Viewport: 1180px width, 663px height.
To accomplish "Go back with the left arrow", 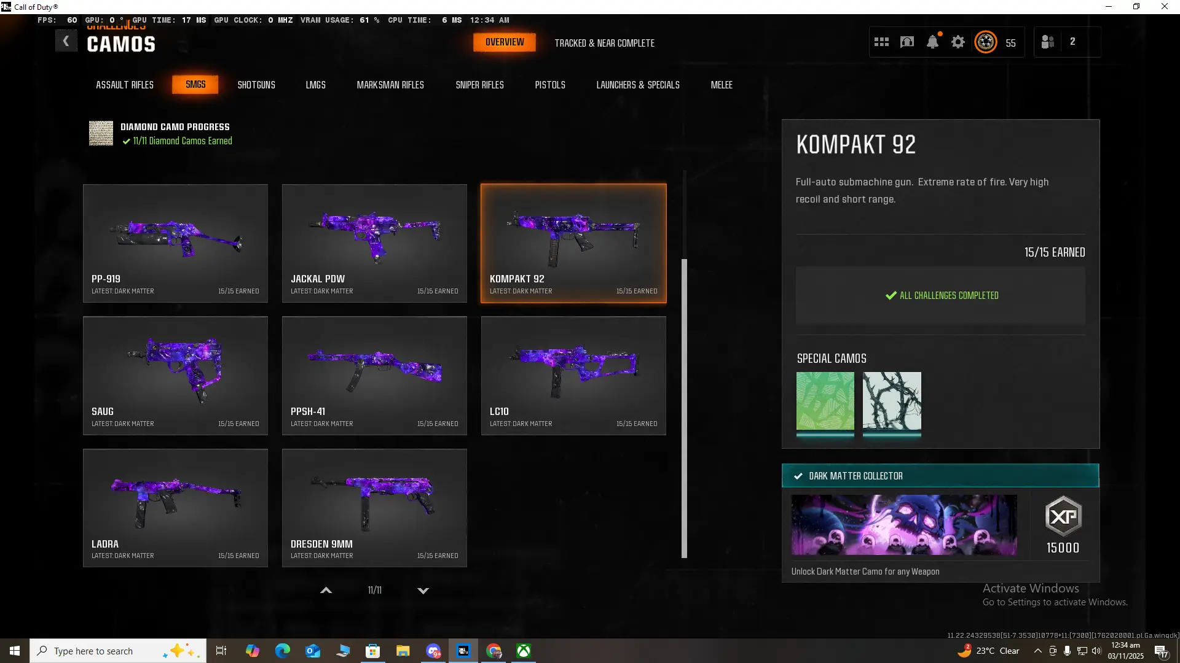I will (x=66, y=41).
